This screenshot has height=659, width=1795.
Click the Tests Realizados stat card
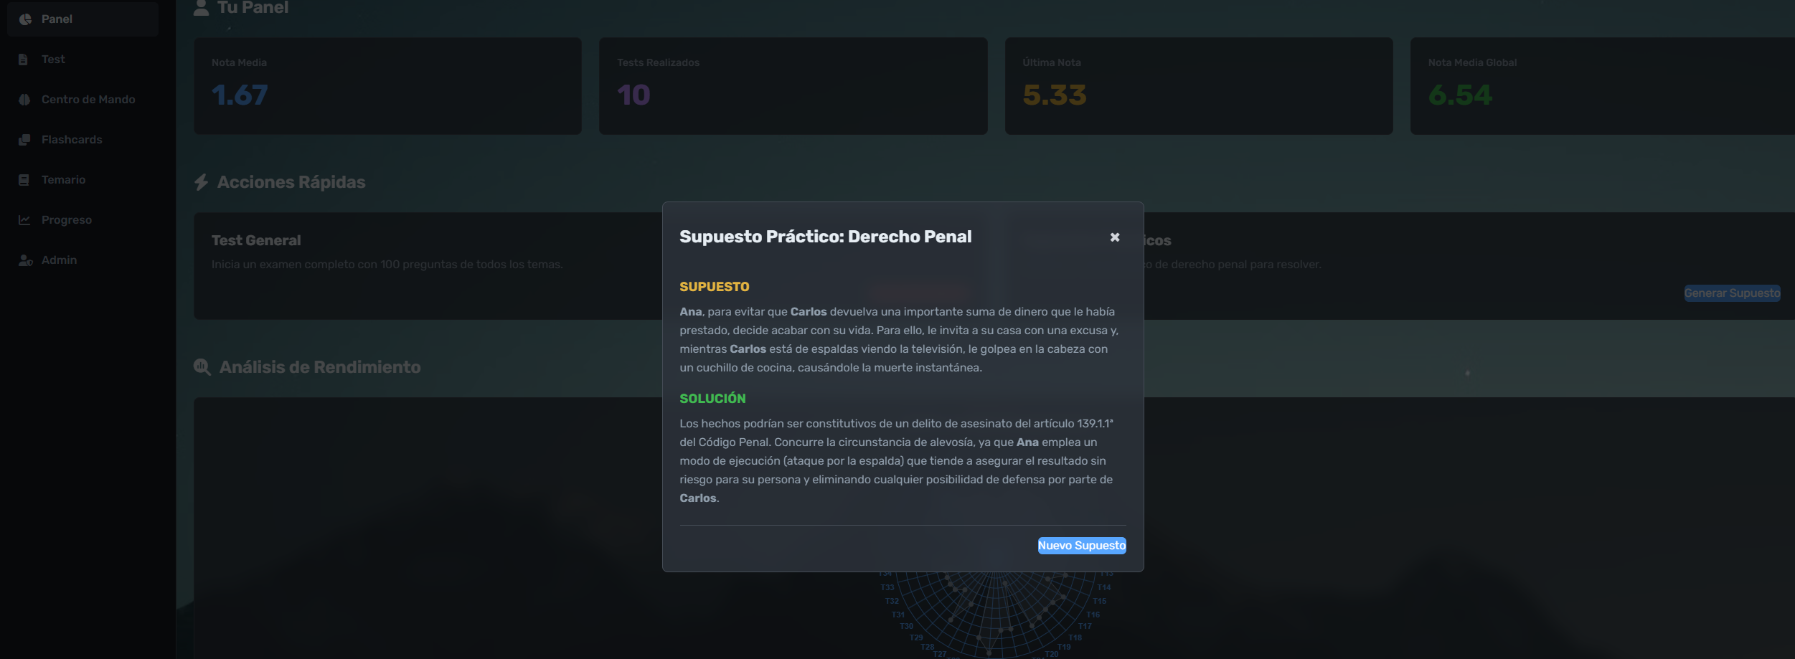tap(793, 86)
